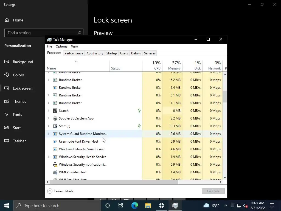Viewport: 281px width, 211px height.
Task: Expand System Guard Runtime Monitor group
Action: (x=48, y=134)
